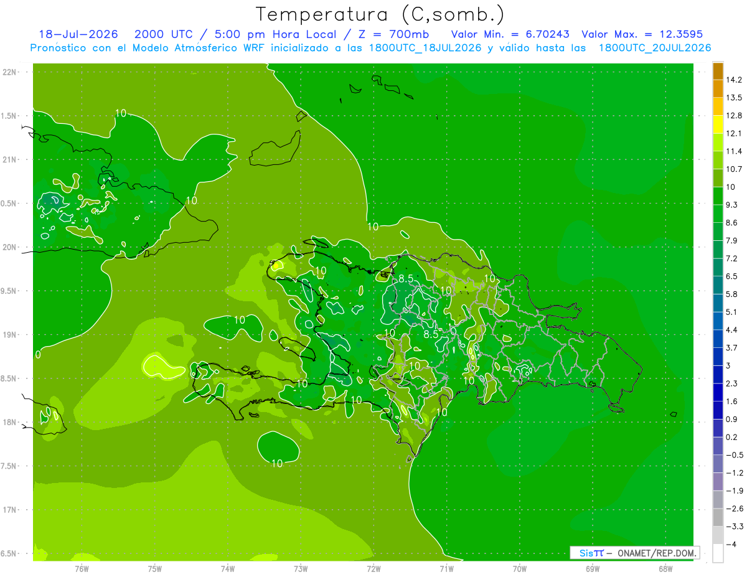
Task: Click the '1800UTC_18JUL2026' initialization timestamp
Action: click(423, 48)
